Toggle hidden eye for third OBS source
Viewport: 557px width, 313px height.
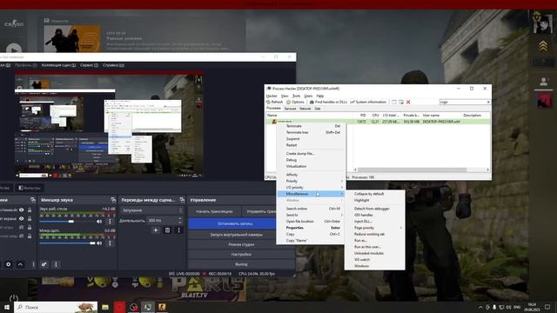pyautogui.click(x=22, y=227)
